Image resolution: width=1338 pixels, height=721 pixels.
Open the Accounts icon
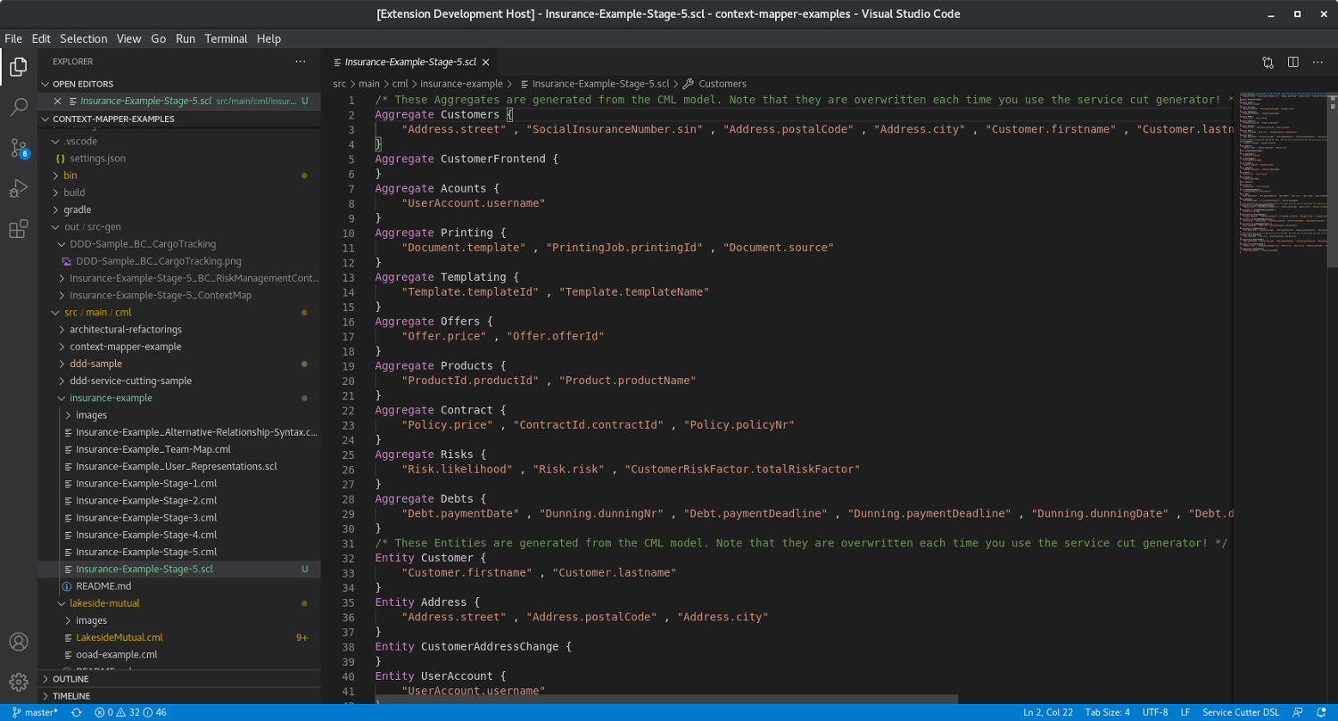(18, 641)
